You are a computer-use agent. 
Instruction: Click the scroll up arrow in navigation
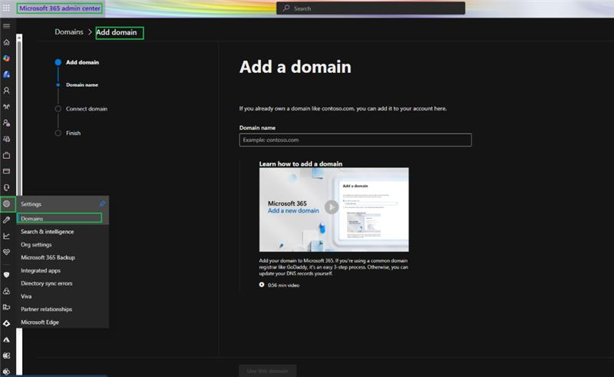(x=19, y=36)
